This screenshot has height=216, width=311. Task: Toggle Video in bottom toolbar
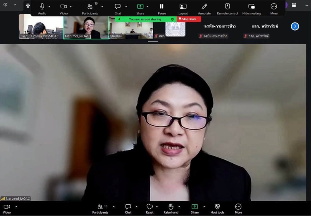(7, 207)
